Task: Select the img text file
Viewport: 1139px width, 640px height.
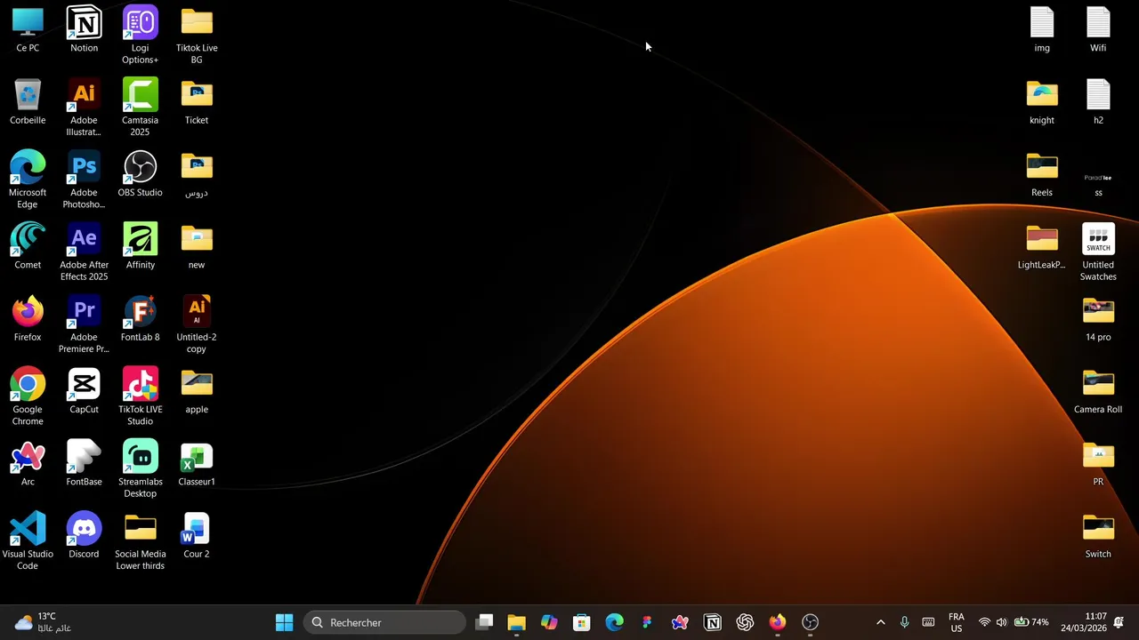Action: (x=1042, y=30)
